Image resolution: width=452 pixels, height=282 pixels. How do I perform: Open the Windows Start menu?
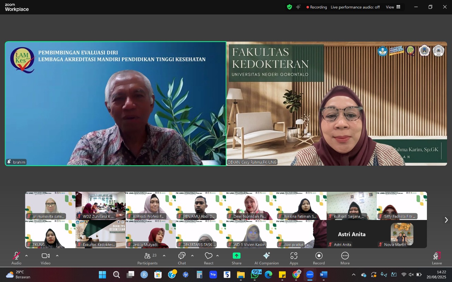102,275
